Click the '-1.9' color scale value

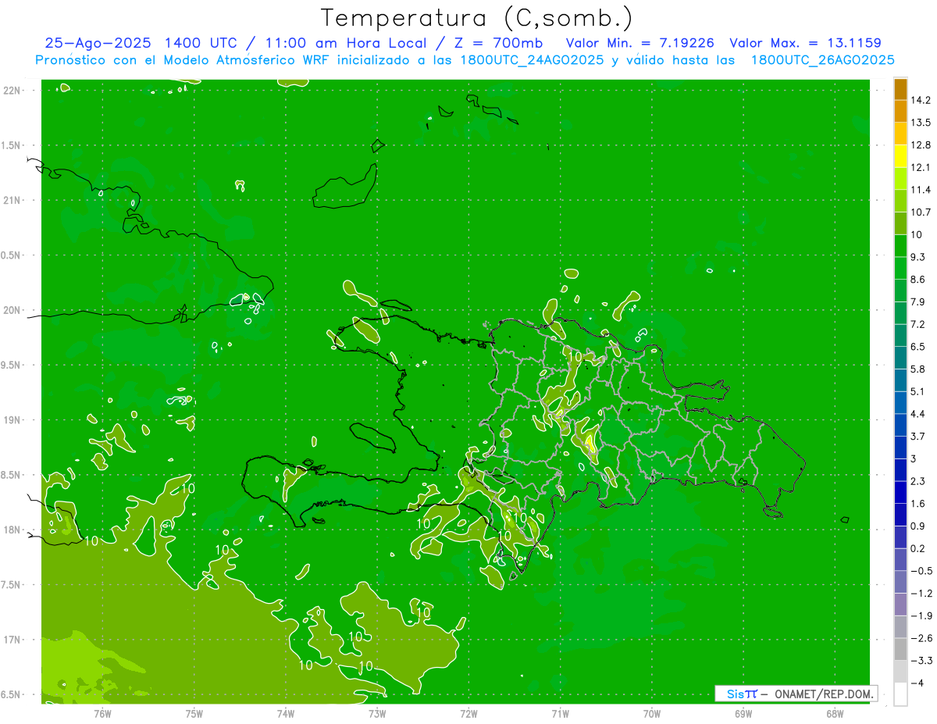[921, 615]
